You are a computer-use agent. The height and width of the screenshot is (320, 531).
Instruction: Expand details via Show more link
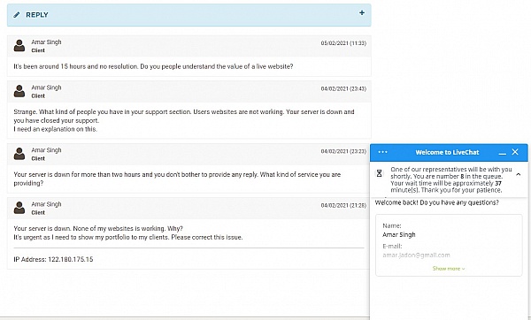tap(449, 269)
